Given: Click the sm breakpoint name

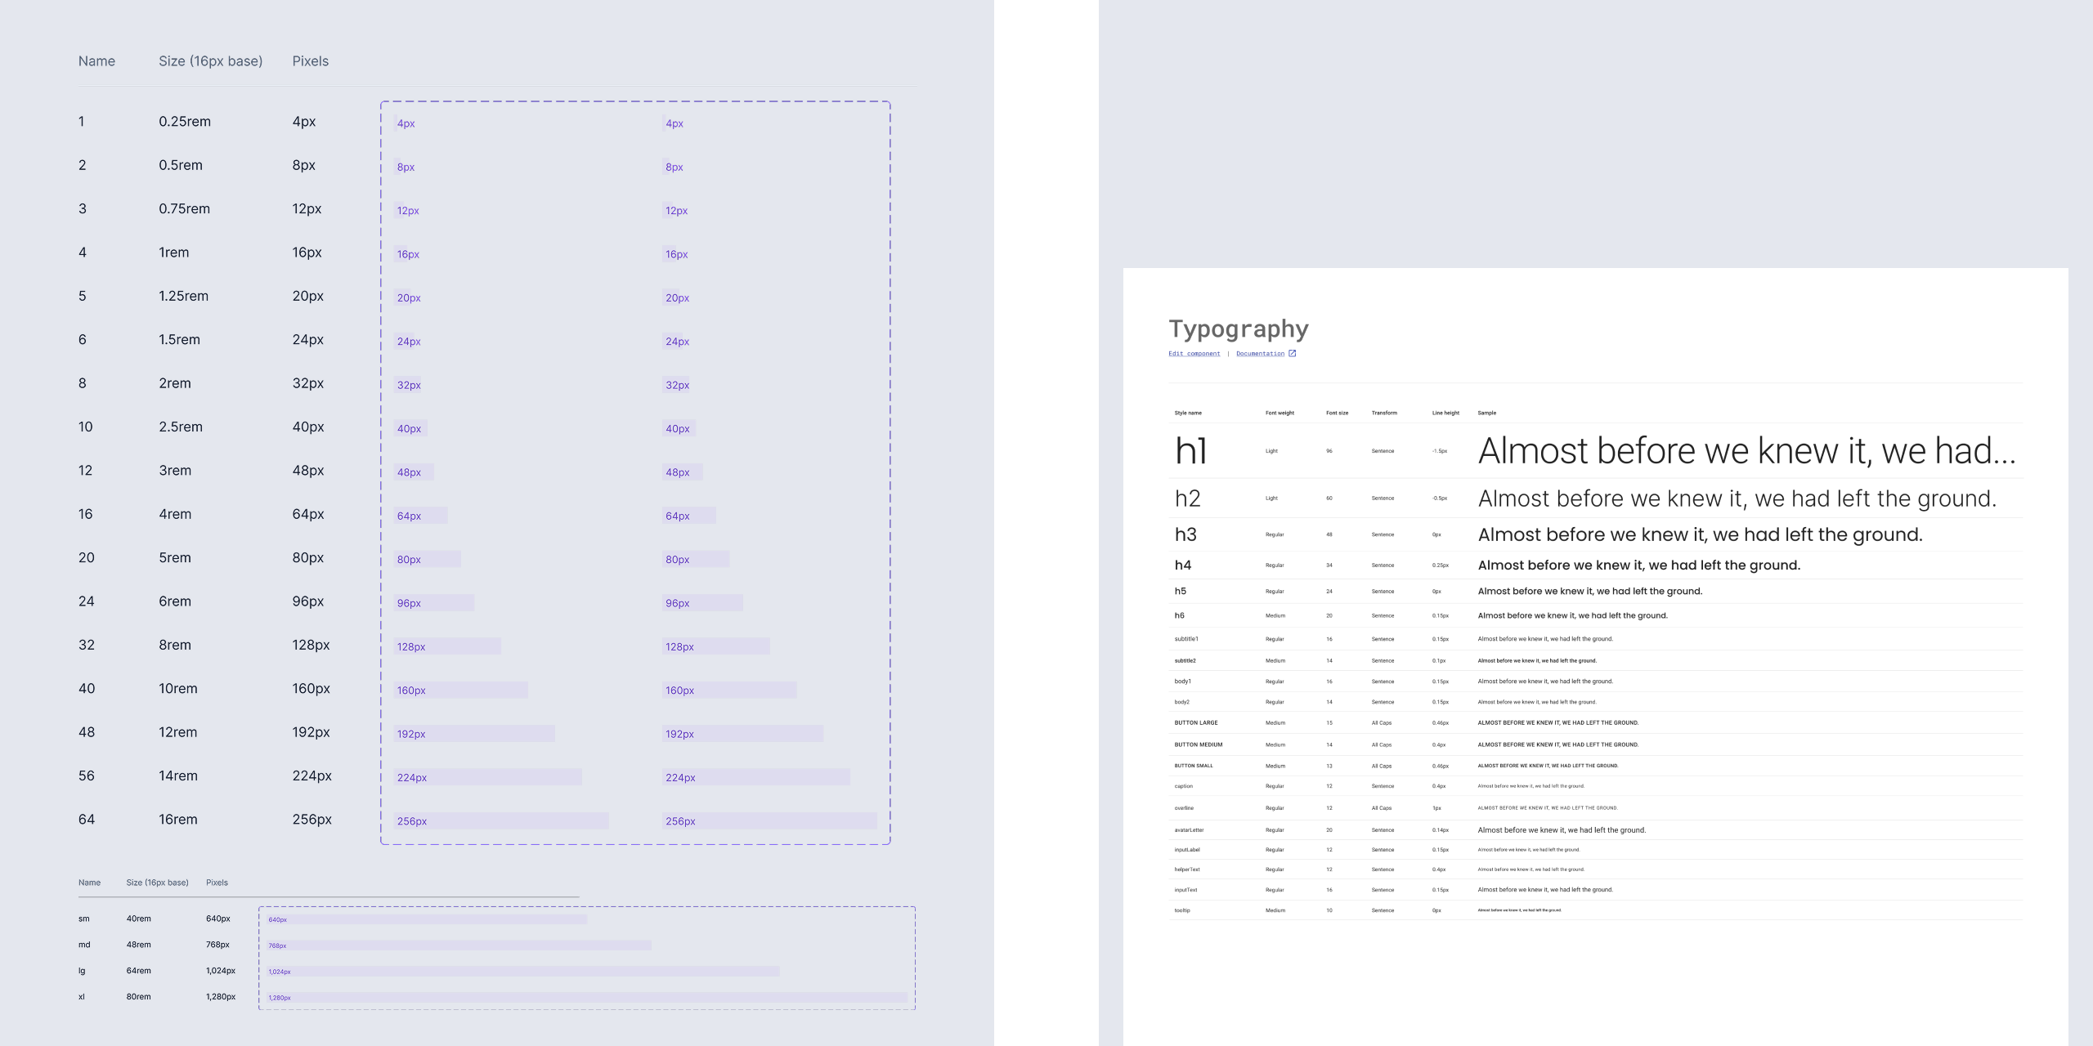Looking at the screenshot, I should [x=84, y=919].
